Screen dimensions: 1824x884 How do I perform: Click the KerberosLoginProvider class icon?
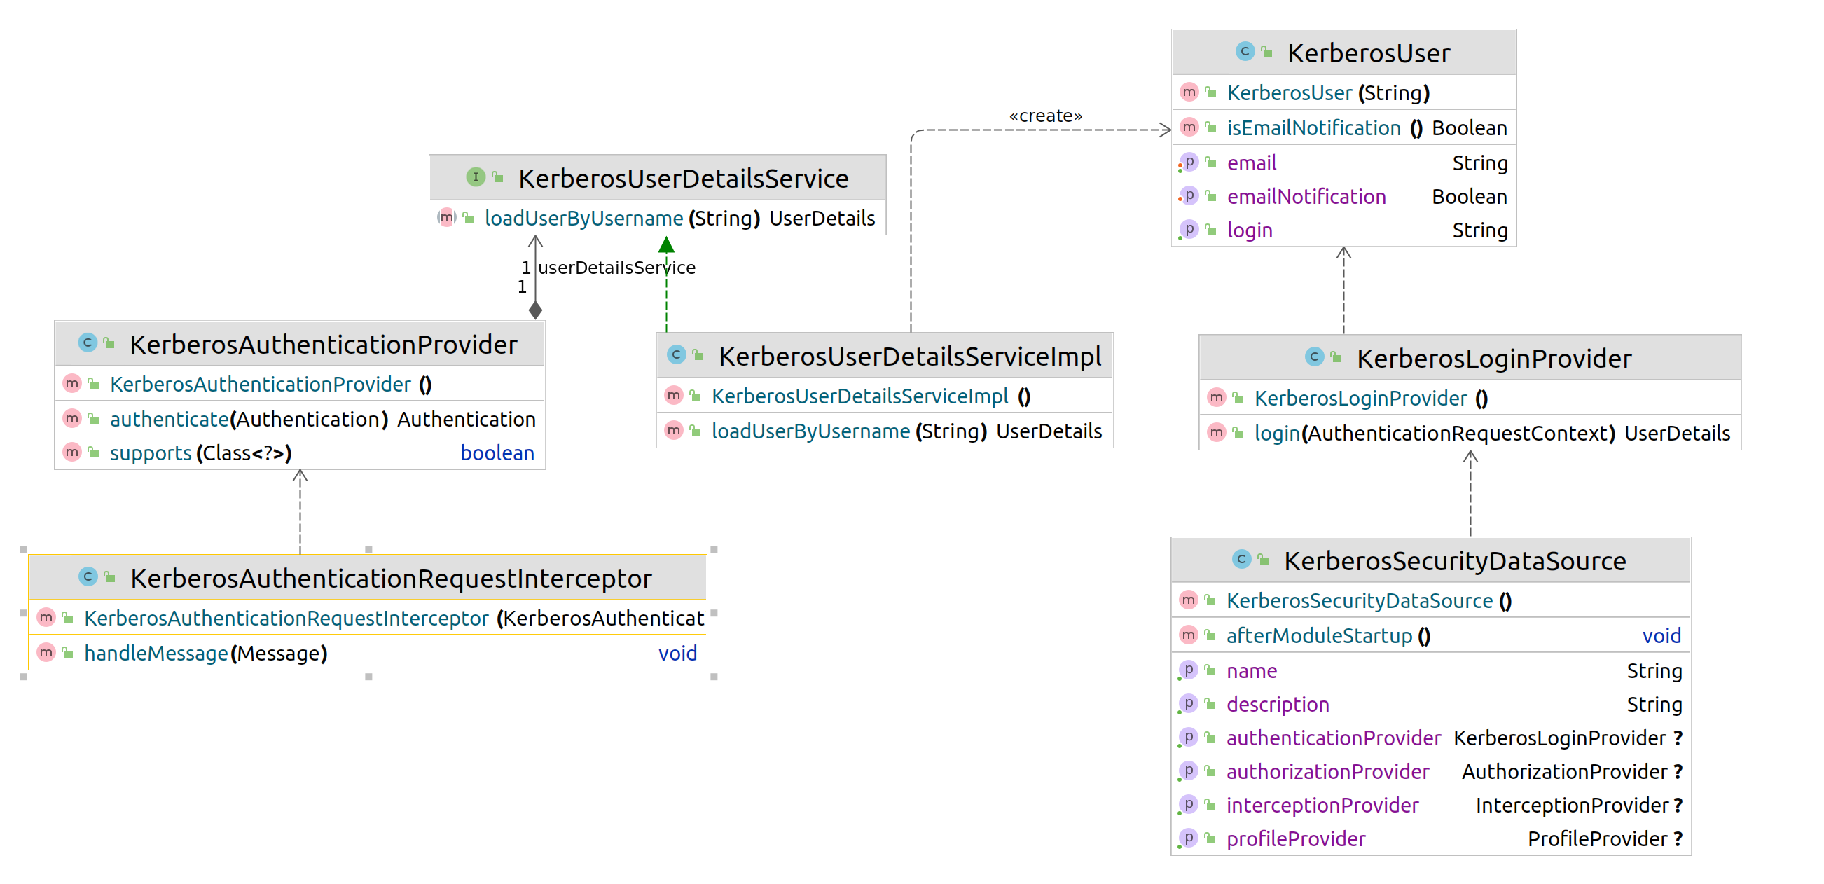point(1313,357)
